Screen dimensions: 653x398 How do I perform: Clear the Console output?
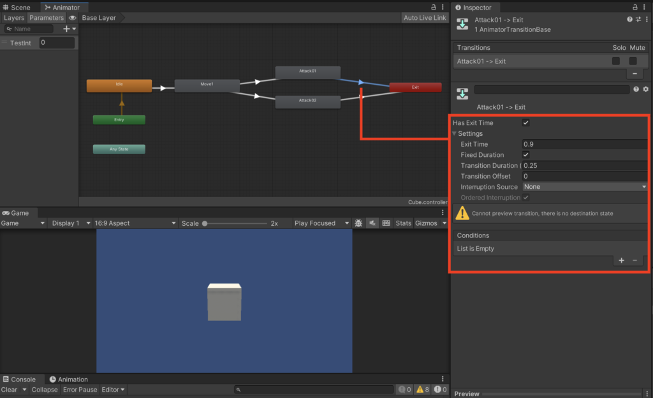pos(10,390)
